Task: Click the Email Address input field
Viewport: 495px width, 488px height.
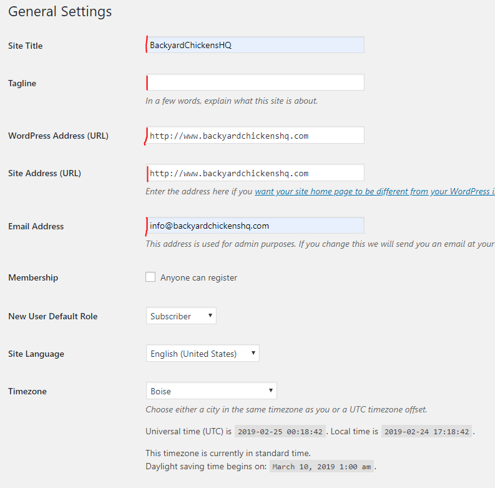Action: coord(255,226)
